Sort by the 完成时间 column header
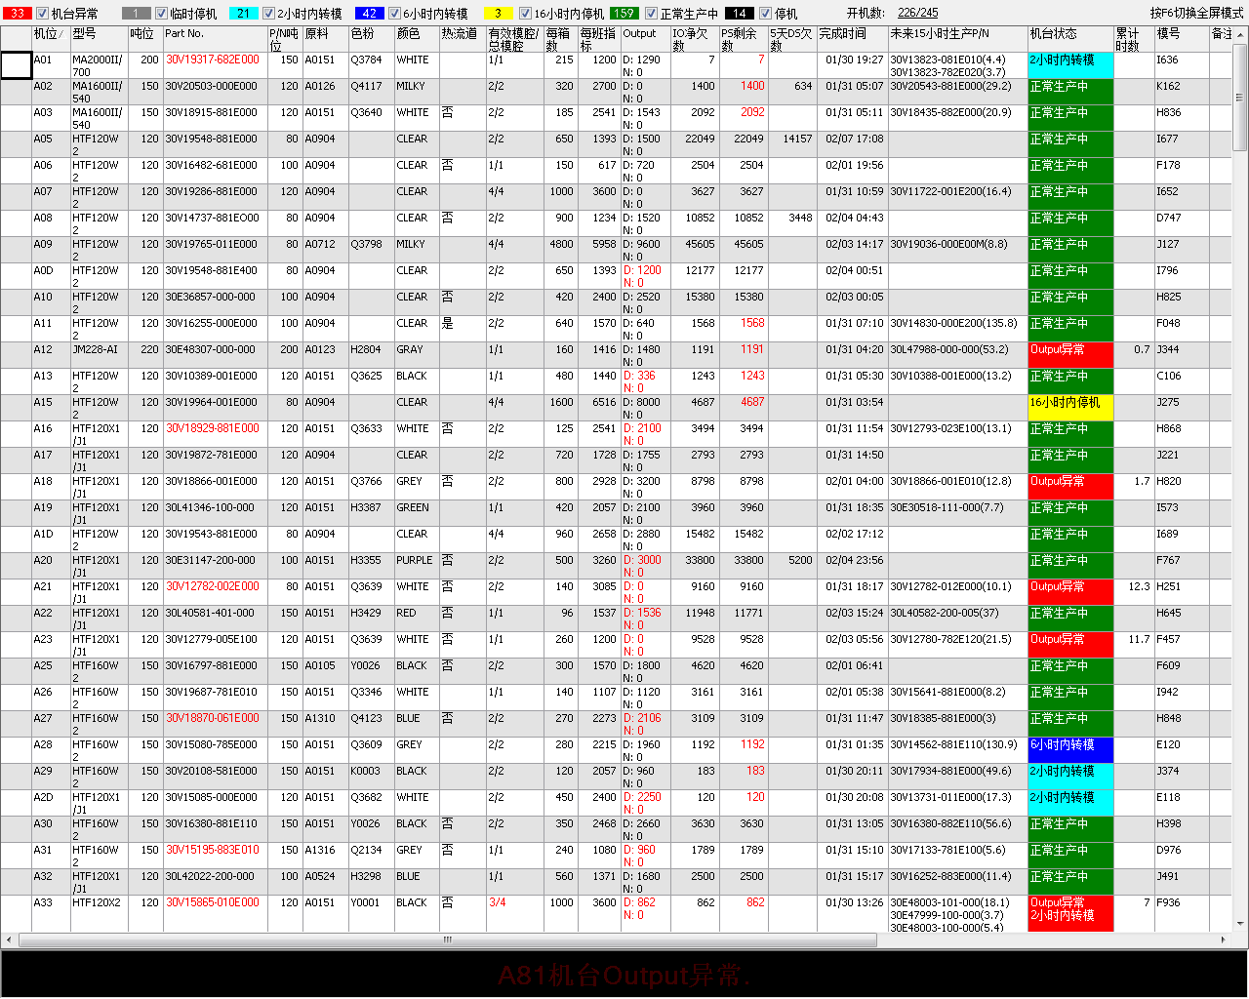 tap(852, 39)
